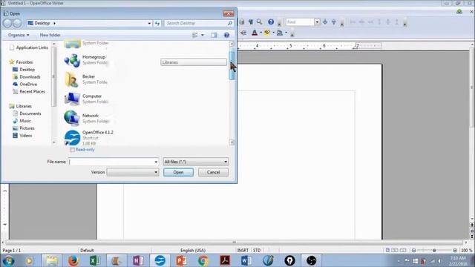The width and height of the screenshot is (475, 267).
Task: Open view options dropdown arrow in dialog
Action: click(203, 35)
